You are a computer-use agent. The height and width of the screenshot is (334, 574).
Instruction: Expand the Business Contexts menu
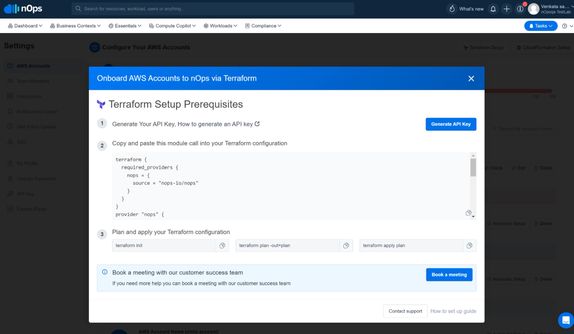click(x=75, y=26)
